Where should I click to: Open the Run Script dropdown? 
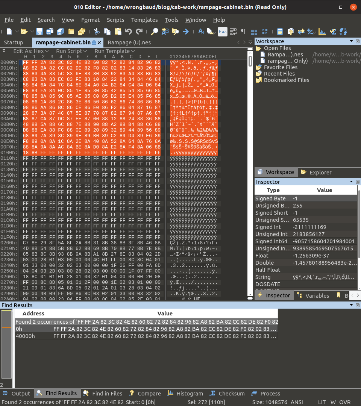coord(71,51)
